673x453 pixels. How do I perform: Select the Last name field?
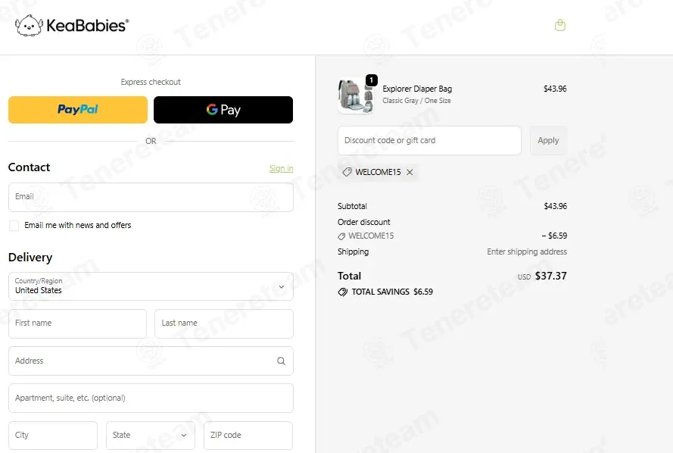(x=223, y=323)
